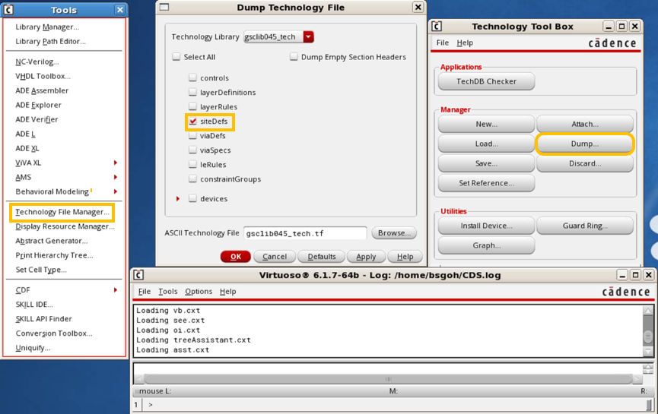The height and width of the screenshot is (414, 658).
Task: Open Library Path Editor
Action: (50, 42)
